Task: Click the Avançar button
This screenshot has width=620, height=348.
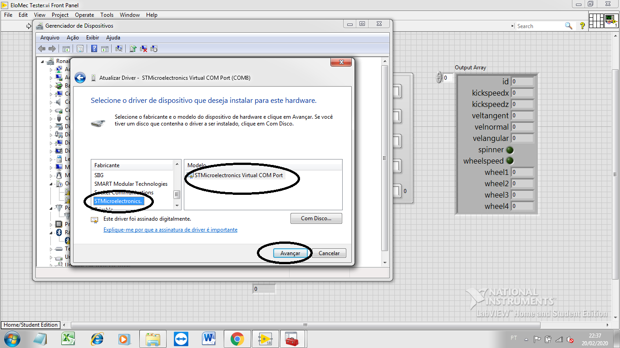Action: [x=290, y=253]
